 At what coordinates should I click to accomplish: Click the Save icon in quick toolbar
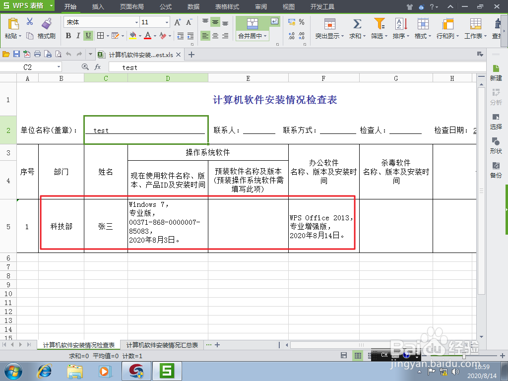pos(16,54)
